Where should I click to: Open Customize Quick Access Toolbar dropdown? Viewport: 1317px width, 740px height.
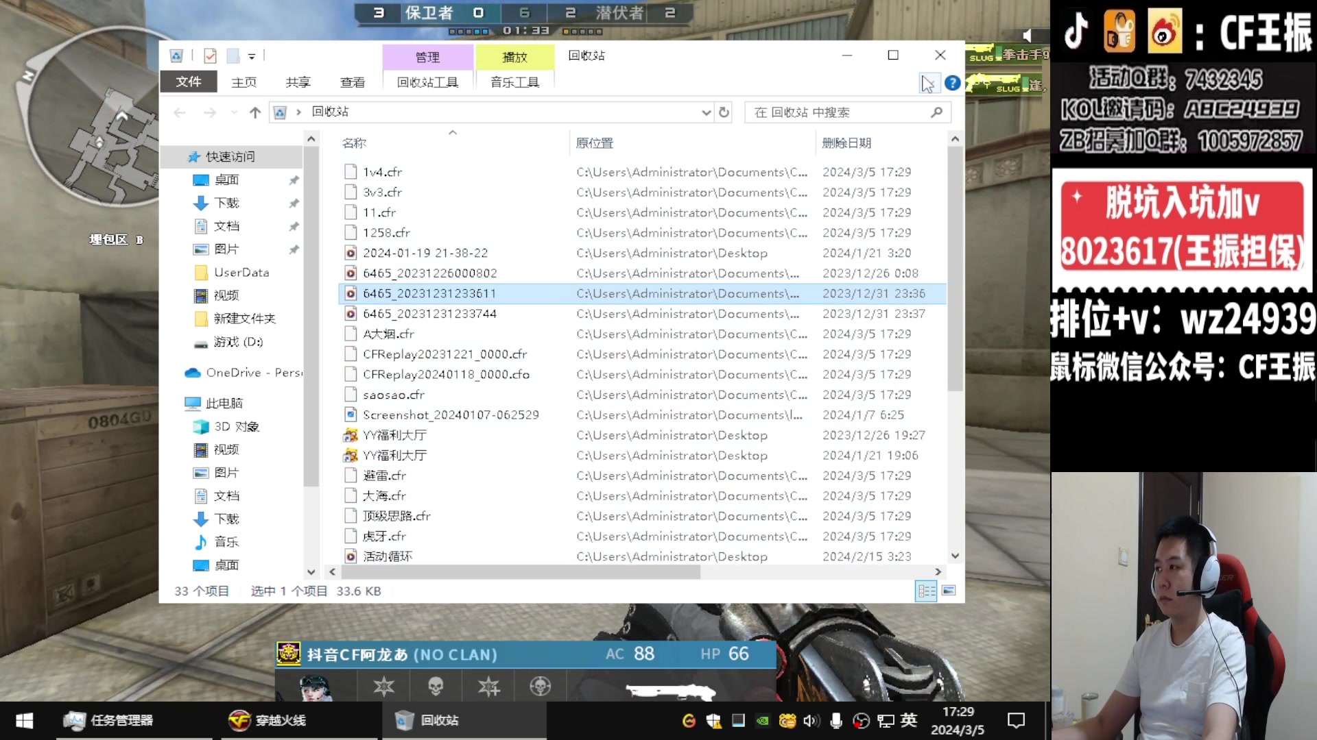(252, 56)
